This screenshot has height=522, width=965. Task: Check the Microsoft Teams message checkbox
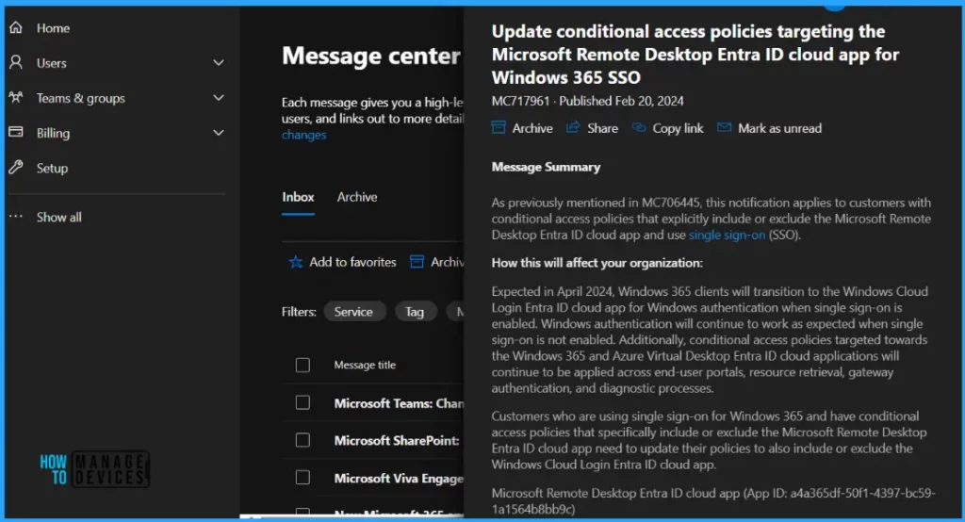coord(303,402)
